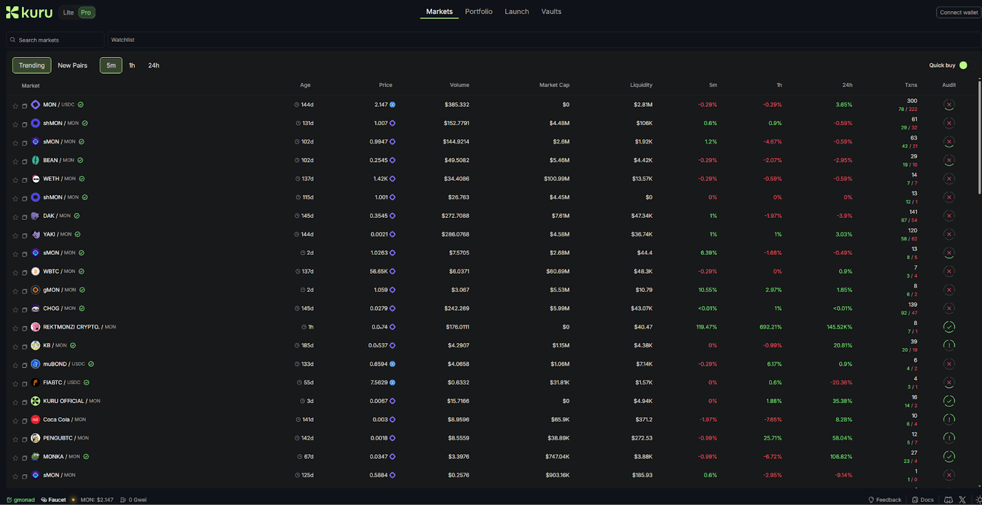982x505 pixels.
Task: Select the 5m timeframe filter
Action: pos(111,65)
